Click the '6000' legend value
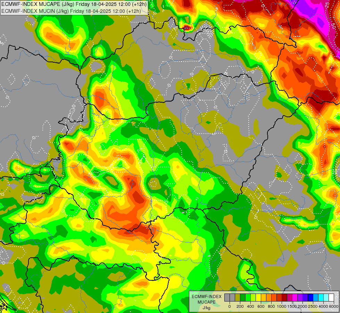 334,306
